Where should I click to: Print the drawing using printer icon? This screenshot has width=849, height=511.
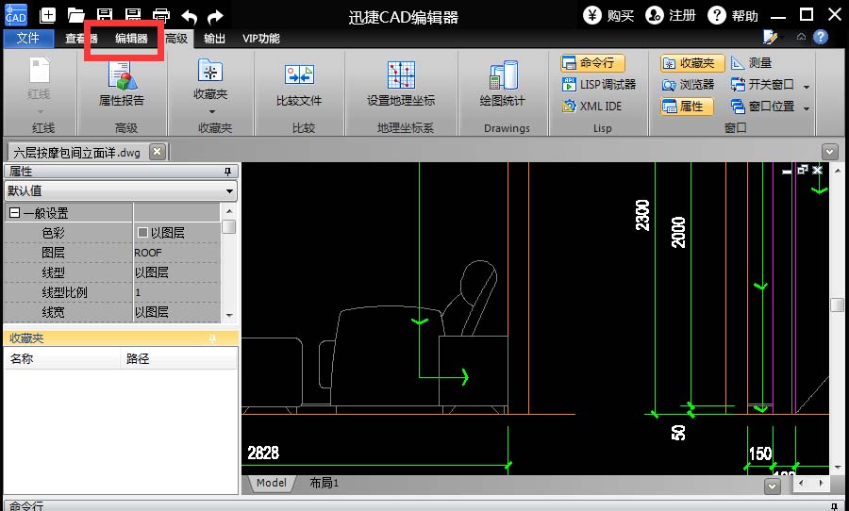pos(160,15)
